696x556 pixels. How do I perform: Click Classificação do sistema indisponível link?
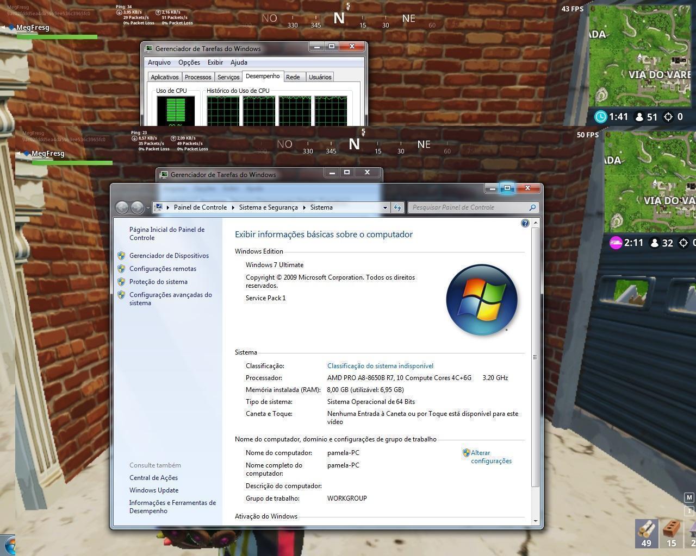pos(380,366)
